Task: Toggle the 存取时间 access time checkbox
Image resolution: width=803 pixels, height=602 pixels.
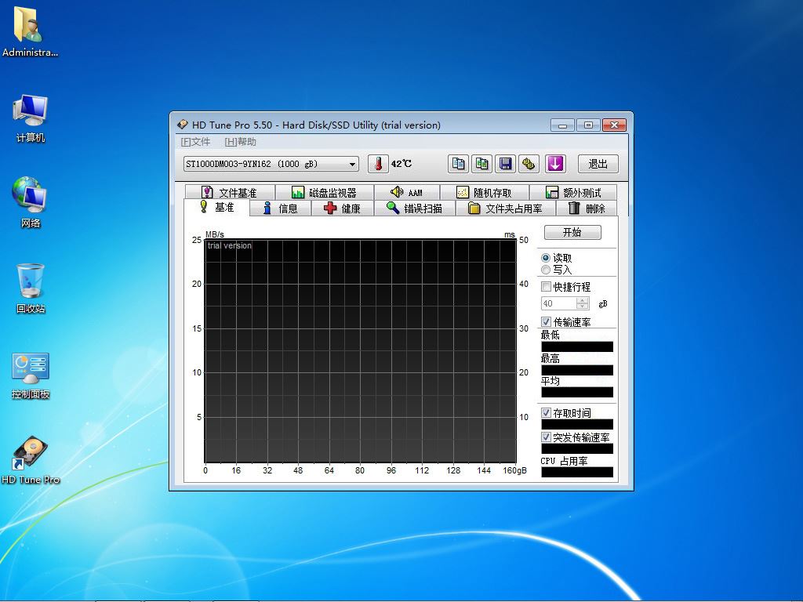Action: [547, 412]
